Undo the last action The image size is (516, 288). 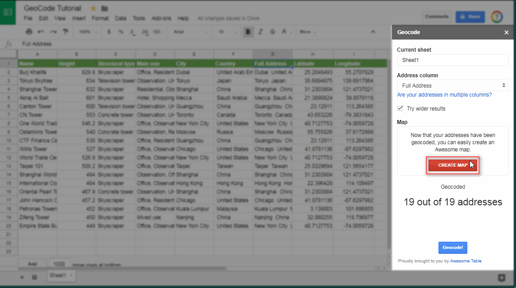click(41, 32)
